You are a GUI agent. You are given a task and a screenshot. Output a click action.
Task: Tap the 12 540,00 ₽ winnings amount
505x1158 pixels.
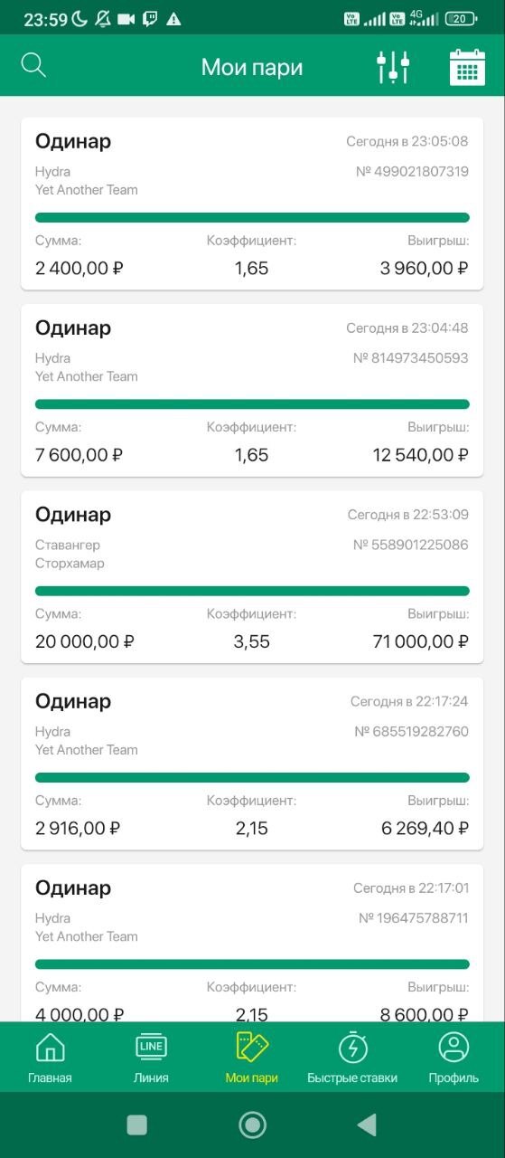[421, 455]
